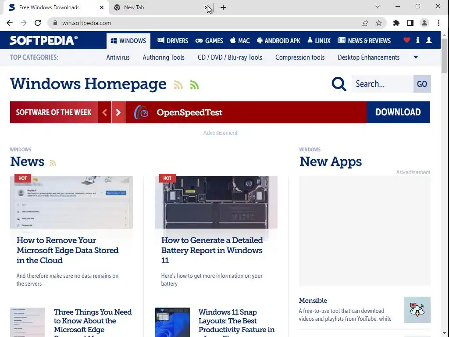Focus the Search... input field
Screen dimensions: 449x337
tap(382, 84)
